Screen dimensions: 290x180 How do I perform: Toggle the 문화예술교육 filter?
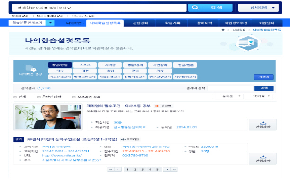135,77
